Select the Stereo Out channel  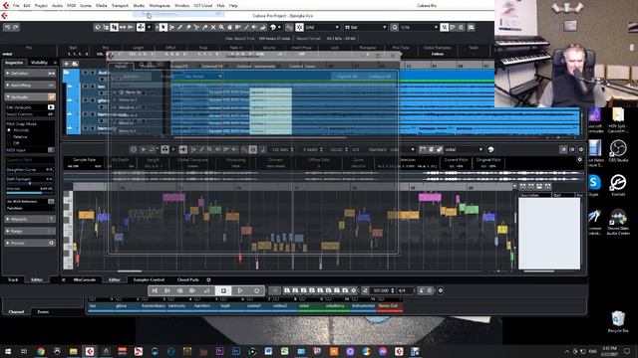click(x=390, y=306)
